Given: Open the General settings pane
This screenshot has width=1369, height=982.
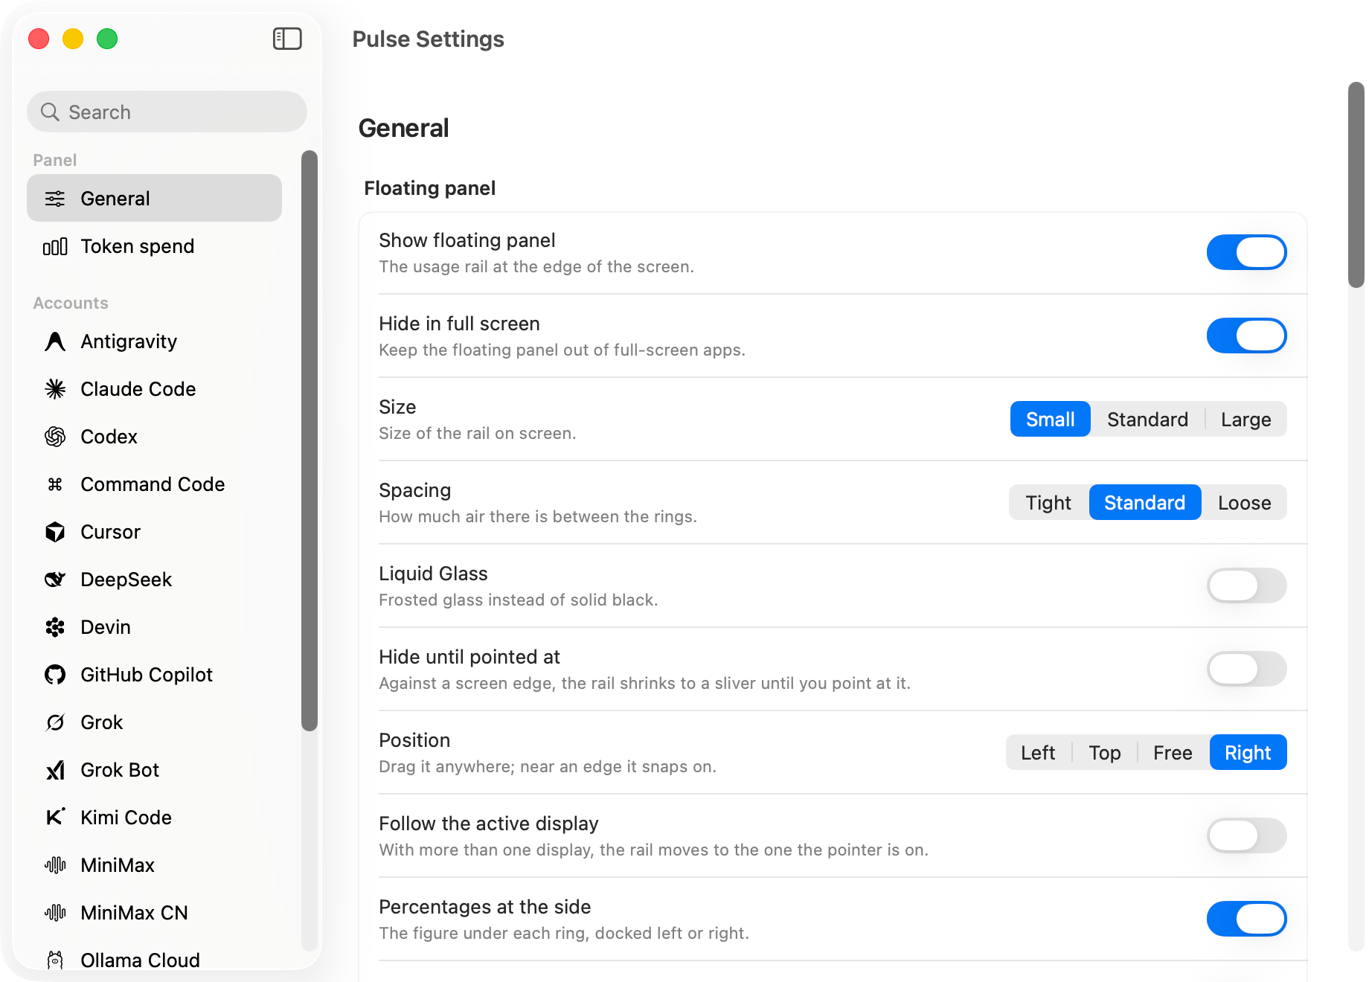Looking at the screenshot, I should 154,199.
